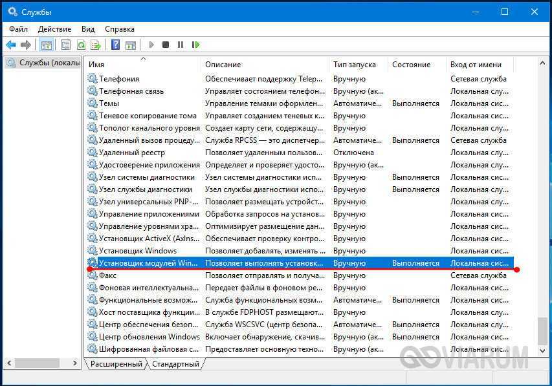The width and height of the screenshot is (552, 386).
Task: Open the Действие menu
Action: click(54, 29)
